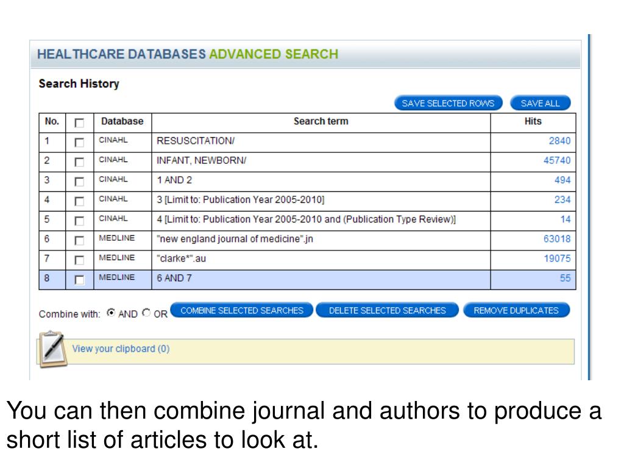
Task: Choose the AND radio button
Action: pyautogui.click(x=111, y=313)
